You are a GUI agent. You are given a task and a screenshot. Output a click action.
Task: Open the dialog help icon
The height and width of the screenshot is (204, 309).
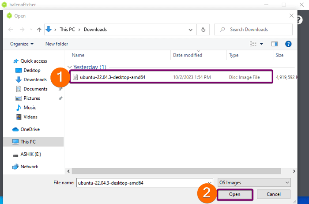pyautogui.click(x=288, y=44)
